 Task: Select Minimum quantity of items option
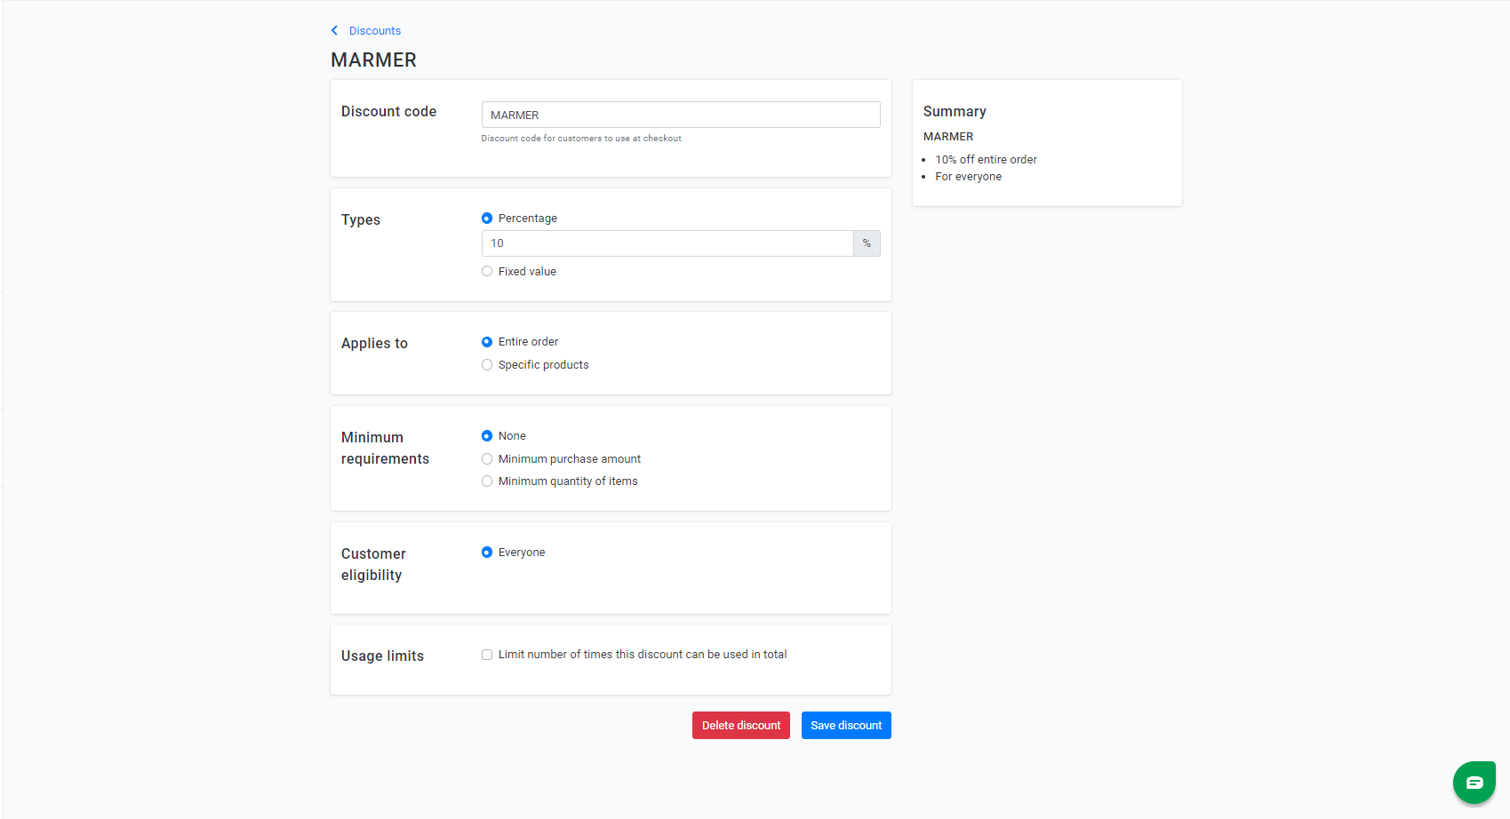click(x=487, y=481)
